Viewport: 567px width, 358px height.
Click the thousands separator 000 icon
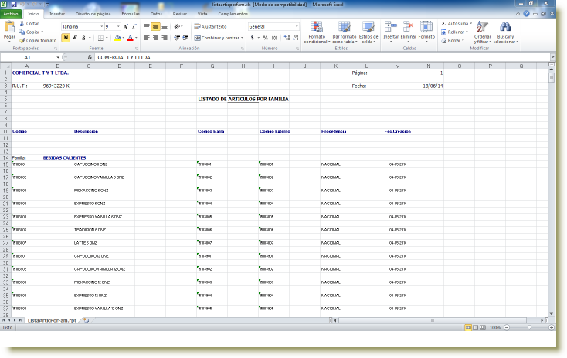275,38
